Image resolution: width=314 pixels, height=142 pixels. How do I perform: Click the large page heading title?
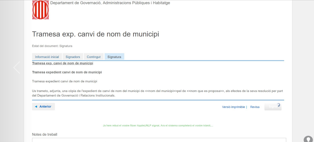98,34
